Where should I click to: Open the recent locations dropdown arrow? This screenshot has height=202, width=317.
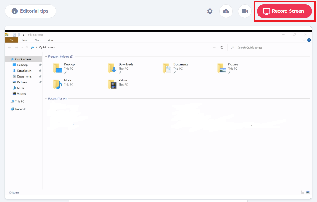tap(22, 48)
